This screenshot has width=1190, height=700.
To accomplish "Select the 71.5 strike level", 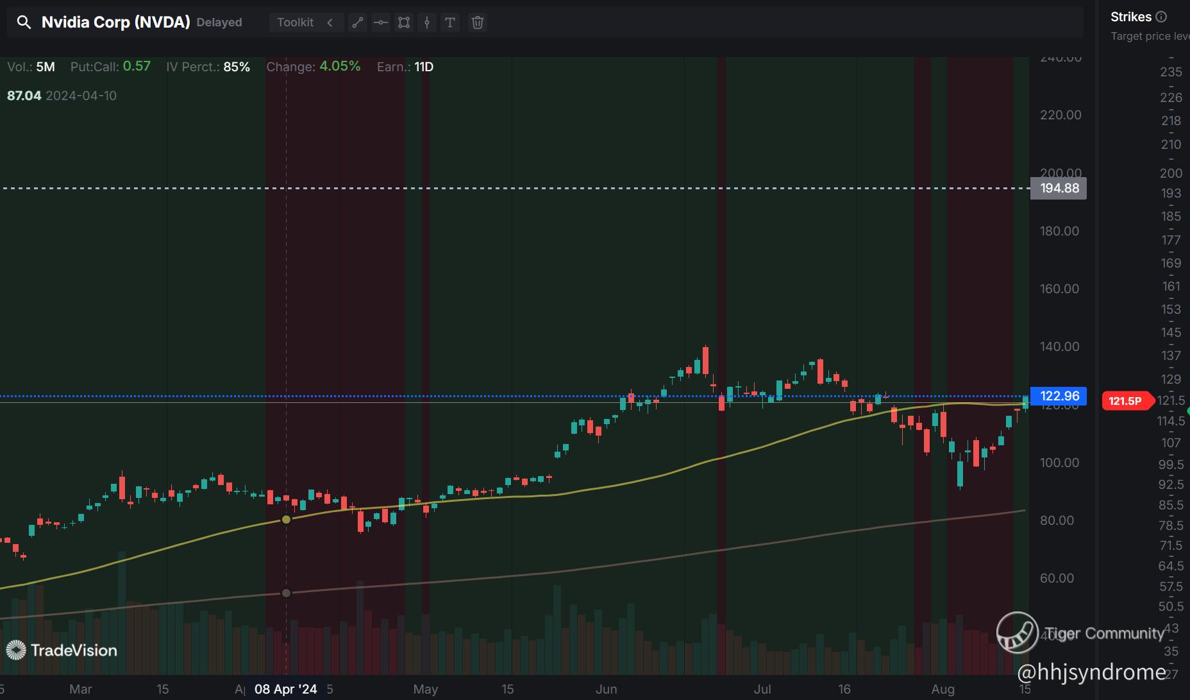I will [x=1171, y=545].
